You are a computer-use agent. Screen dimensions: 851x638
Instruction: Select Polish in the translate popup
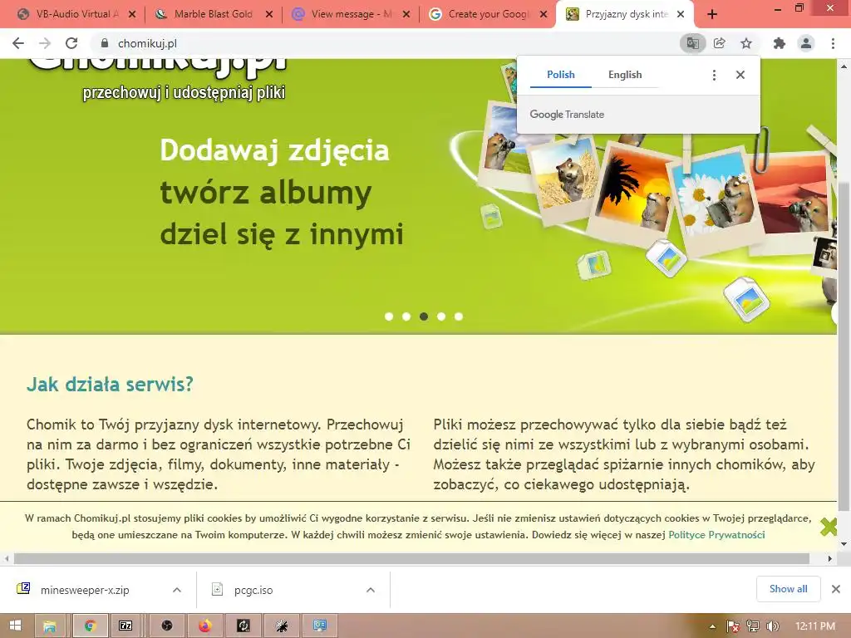[x=561, y=75]
